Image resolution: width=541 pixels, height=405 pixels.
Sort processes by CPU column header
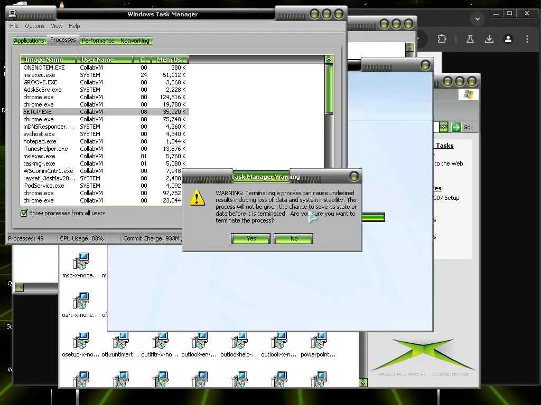pyautogui.click(x=143, y=60)
